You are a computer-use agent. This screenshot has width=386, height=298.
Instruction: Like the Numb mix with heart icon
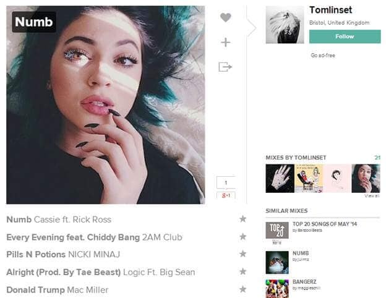tap(226, 17)
